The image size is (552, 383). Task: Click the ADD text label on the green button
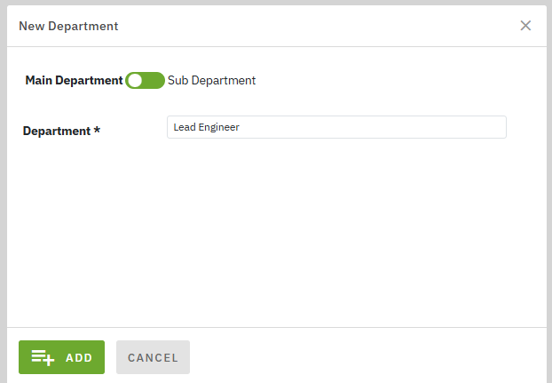click(x=79, y=357)
